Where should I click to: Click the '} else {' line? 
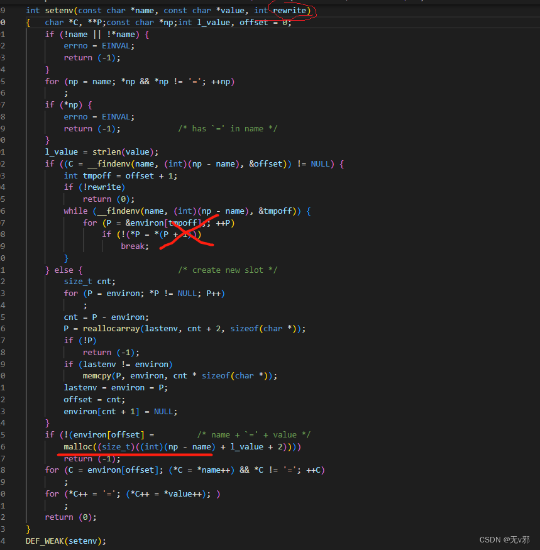tap(64, 270)
